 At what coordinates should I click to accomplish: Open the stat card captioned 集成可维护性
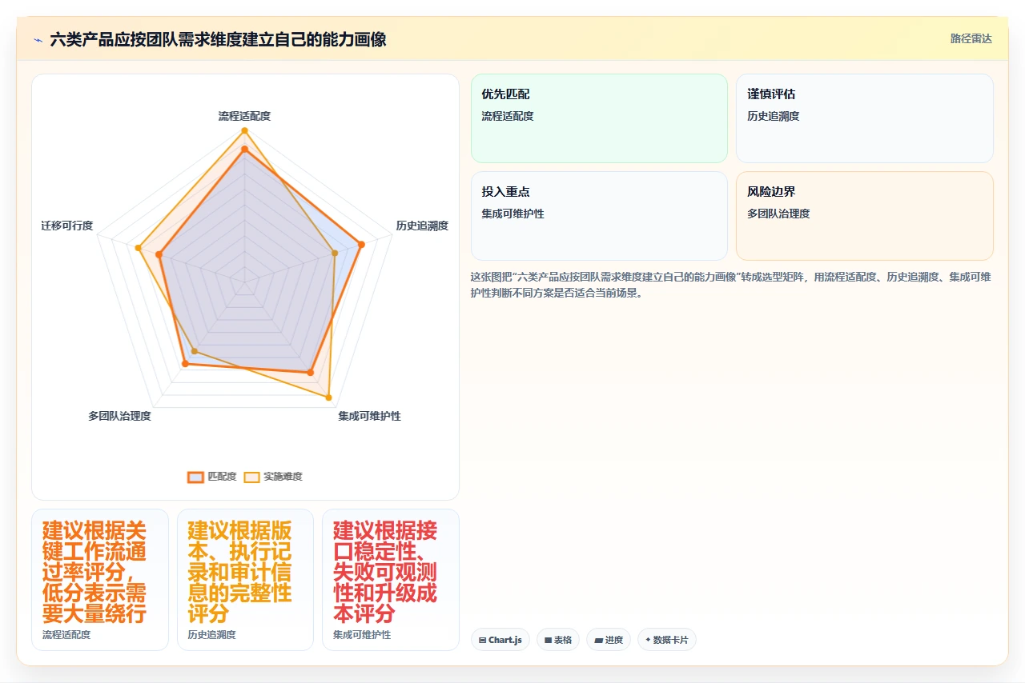pyautogui.click(x=391, y=580)
